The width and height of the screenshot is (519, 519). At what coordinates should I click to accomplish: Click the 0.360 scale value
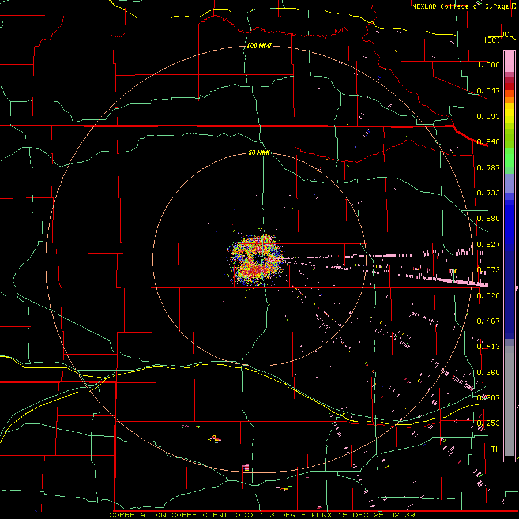(488, 373)
